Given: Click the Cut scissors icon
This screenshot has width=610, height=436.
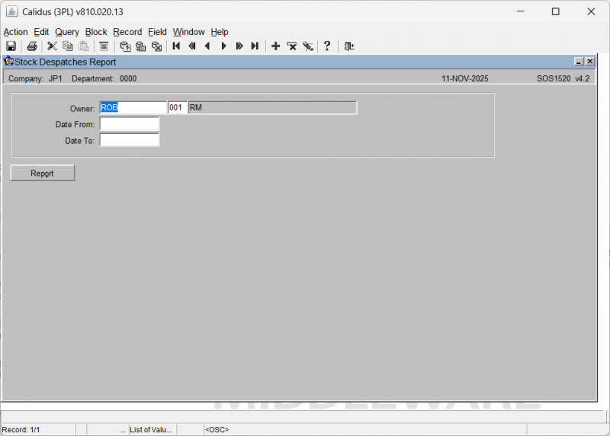Looking at the screenshot, I should pyautogui.click(x=53, y=46).
